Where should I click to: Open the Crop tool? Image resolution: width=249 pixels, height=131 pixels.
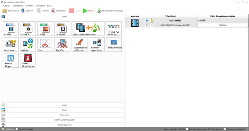pos(45,44)
